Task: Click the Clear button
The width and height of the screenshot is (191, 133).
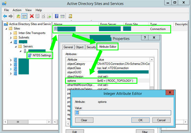Action: 84,120
